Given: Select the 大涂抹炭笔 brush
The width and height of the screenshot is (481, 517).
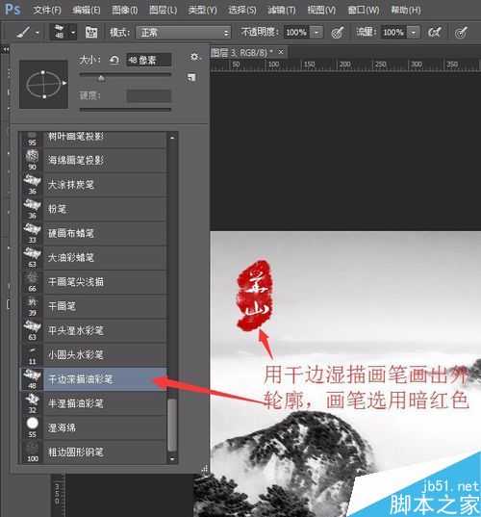Looking at the screenshot, I should [x=93, y=185].
